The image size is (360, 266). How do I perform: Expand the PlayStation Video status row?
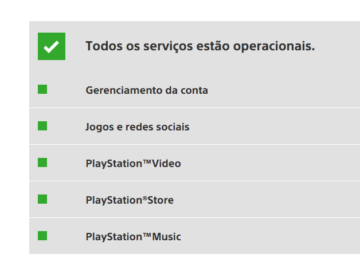click(x=195, y=162)
